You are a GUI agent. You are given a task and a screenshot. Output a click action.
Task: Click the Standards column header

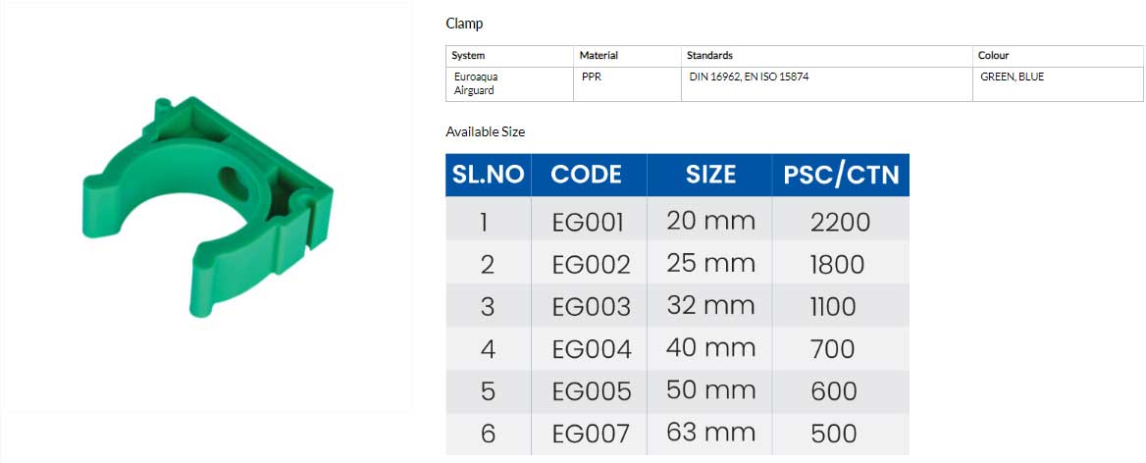[709, 56]
